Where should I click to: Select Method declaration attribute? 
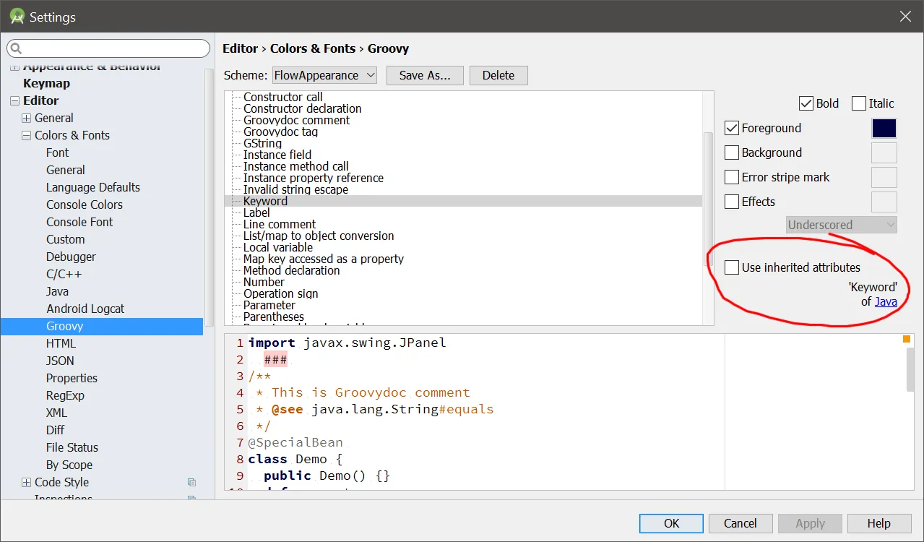291,270
